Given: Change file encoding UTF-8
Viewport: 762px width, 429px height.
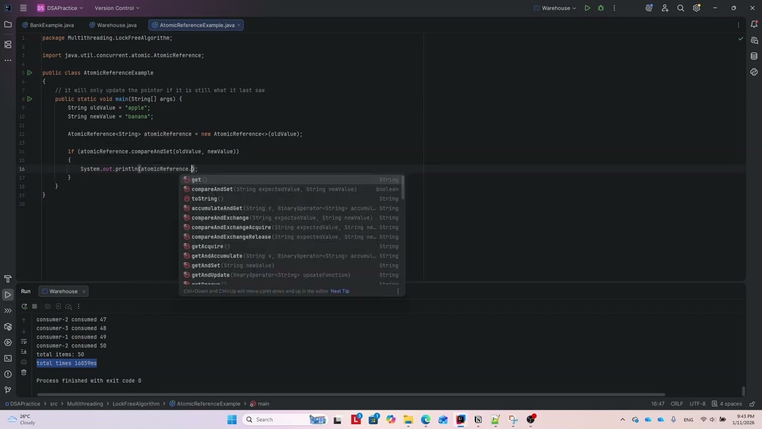Looking at the screenshot, I should (698, 404).
